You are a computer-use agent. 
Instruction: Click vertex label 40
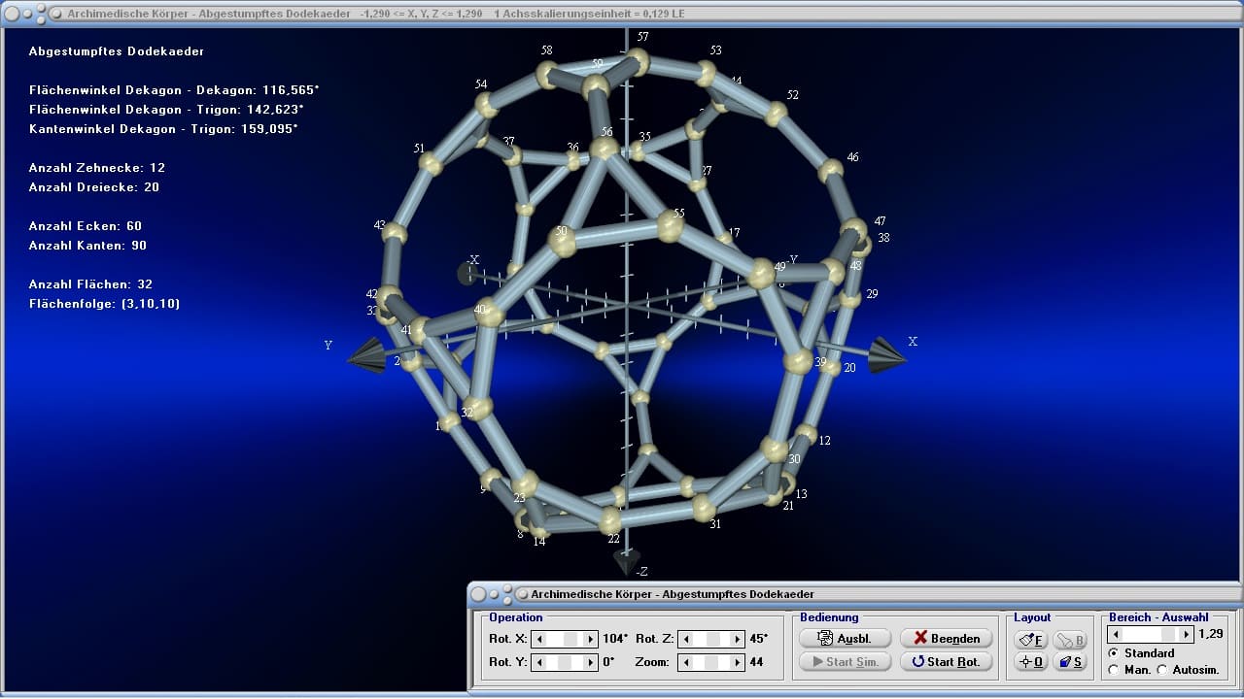[x=479, y=310]
